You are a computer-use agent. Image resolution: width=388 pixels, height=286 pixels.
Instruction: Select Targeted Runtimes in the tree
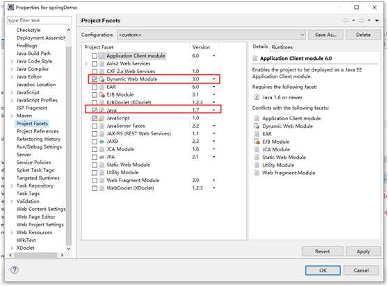click(38, 178)
